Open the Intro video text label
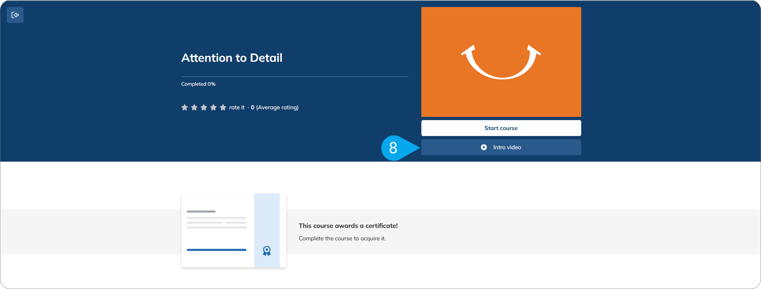 coord(507,147)
